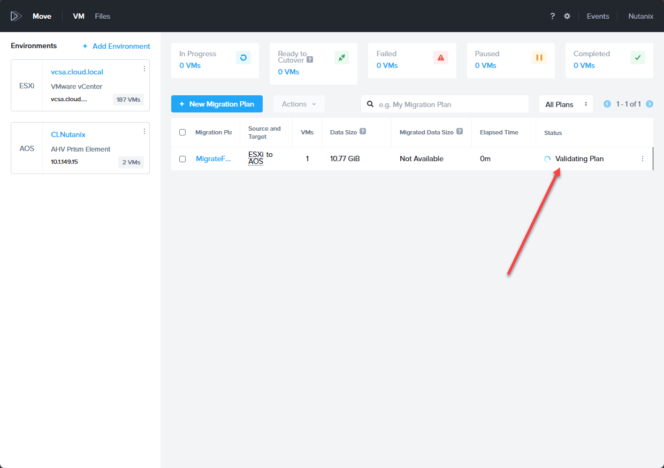
Task: Click the Add Environment link
Action: point(116,46)
